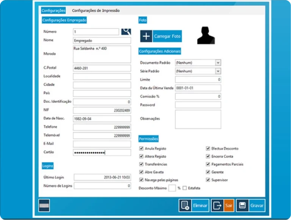Switch to Configurações de Impressão tab
This screenshot has height=220, width=291.
95,11
